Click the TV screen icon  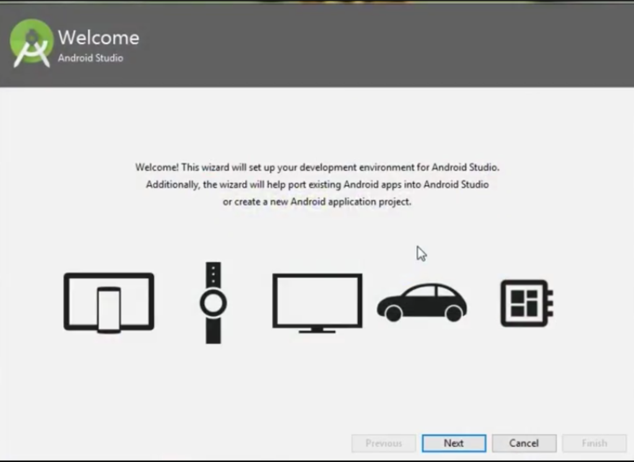pos(318,303)
